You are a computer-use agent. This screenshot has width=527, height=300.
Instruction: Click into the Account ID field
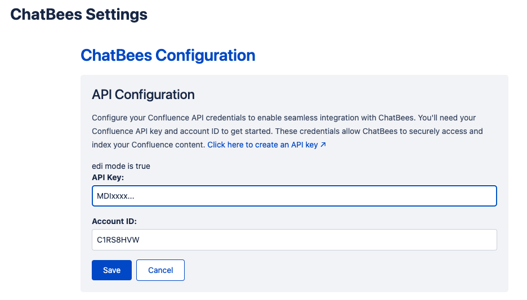click(x=294, y=239)
